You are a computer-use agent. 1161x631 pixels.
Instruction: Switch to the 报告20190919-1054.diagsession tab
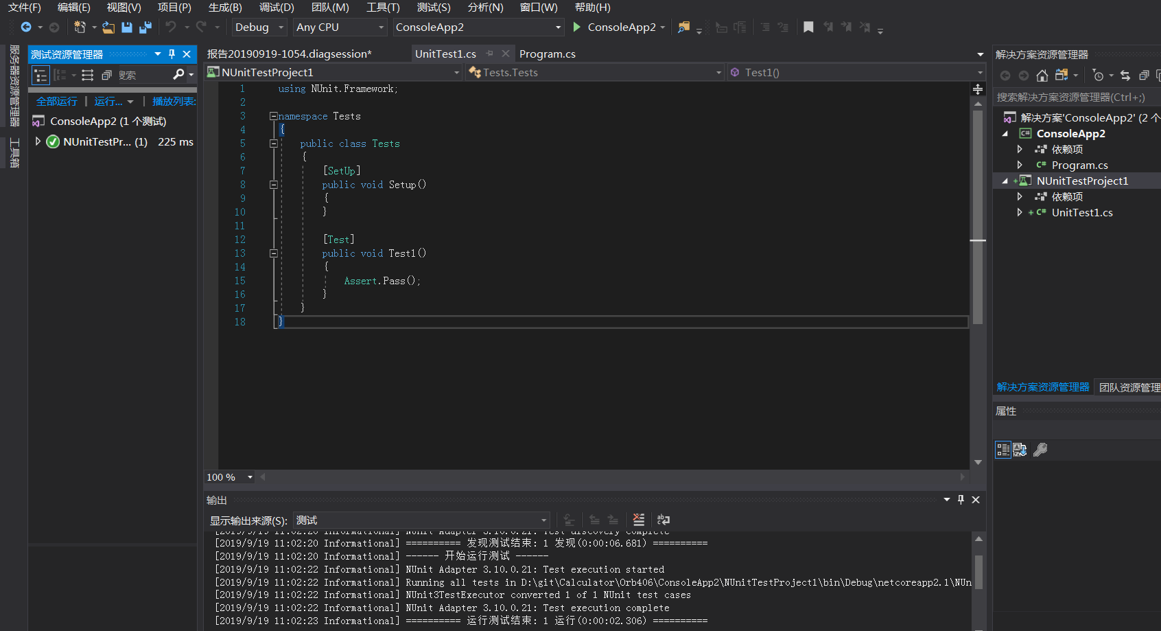pos(289,54)
